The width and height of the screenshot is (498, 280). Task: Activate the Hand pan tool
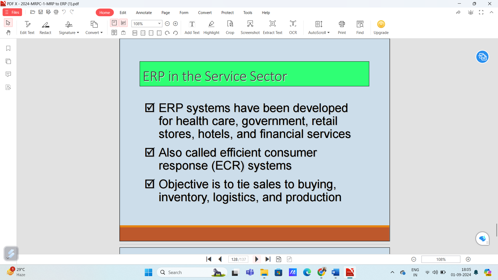coord(8,32)
